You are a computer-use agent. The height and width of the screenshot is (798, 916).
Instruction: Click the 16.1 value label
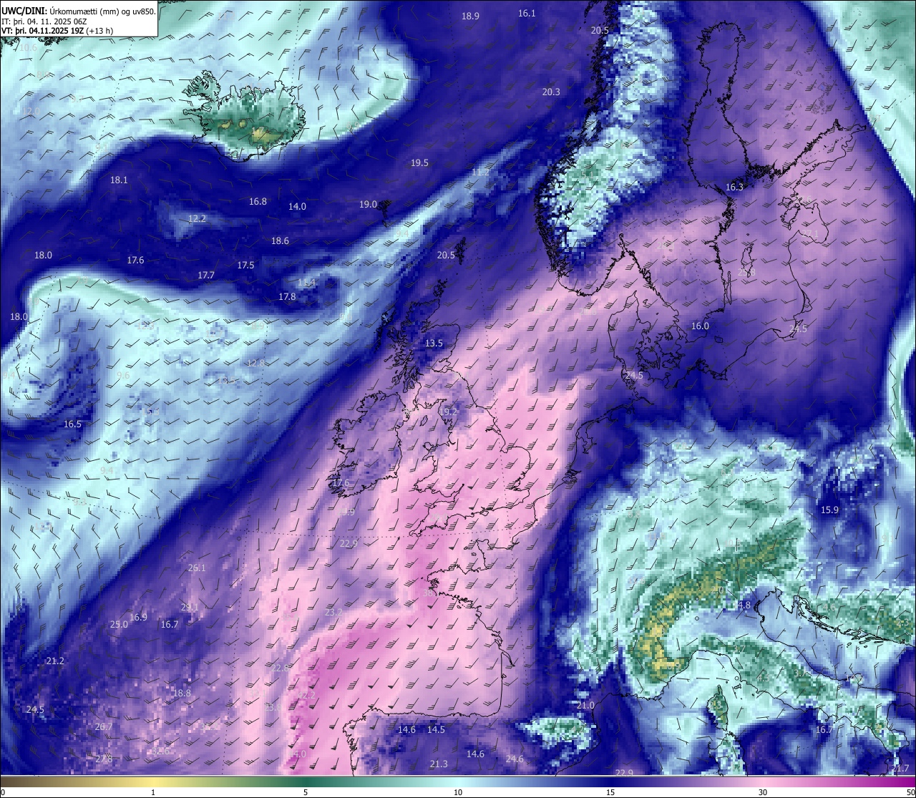click(527, 14)
